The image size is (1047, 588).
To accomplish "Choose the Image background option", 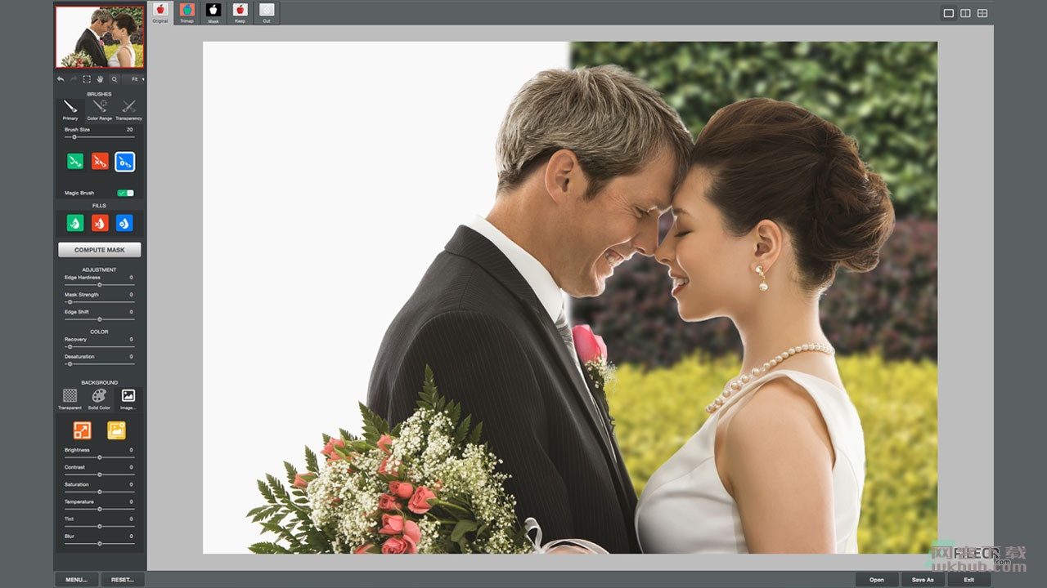I will 128,399.
